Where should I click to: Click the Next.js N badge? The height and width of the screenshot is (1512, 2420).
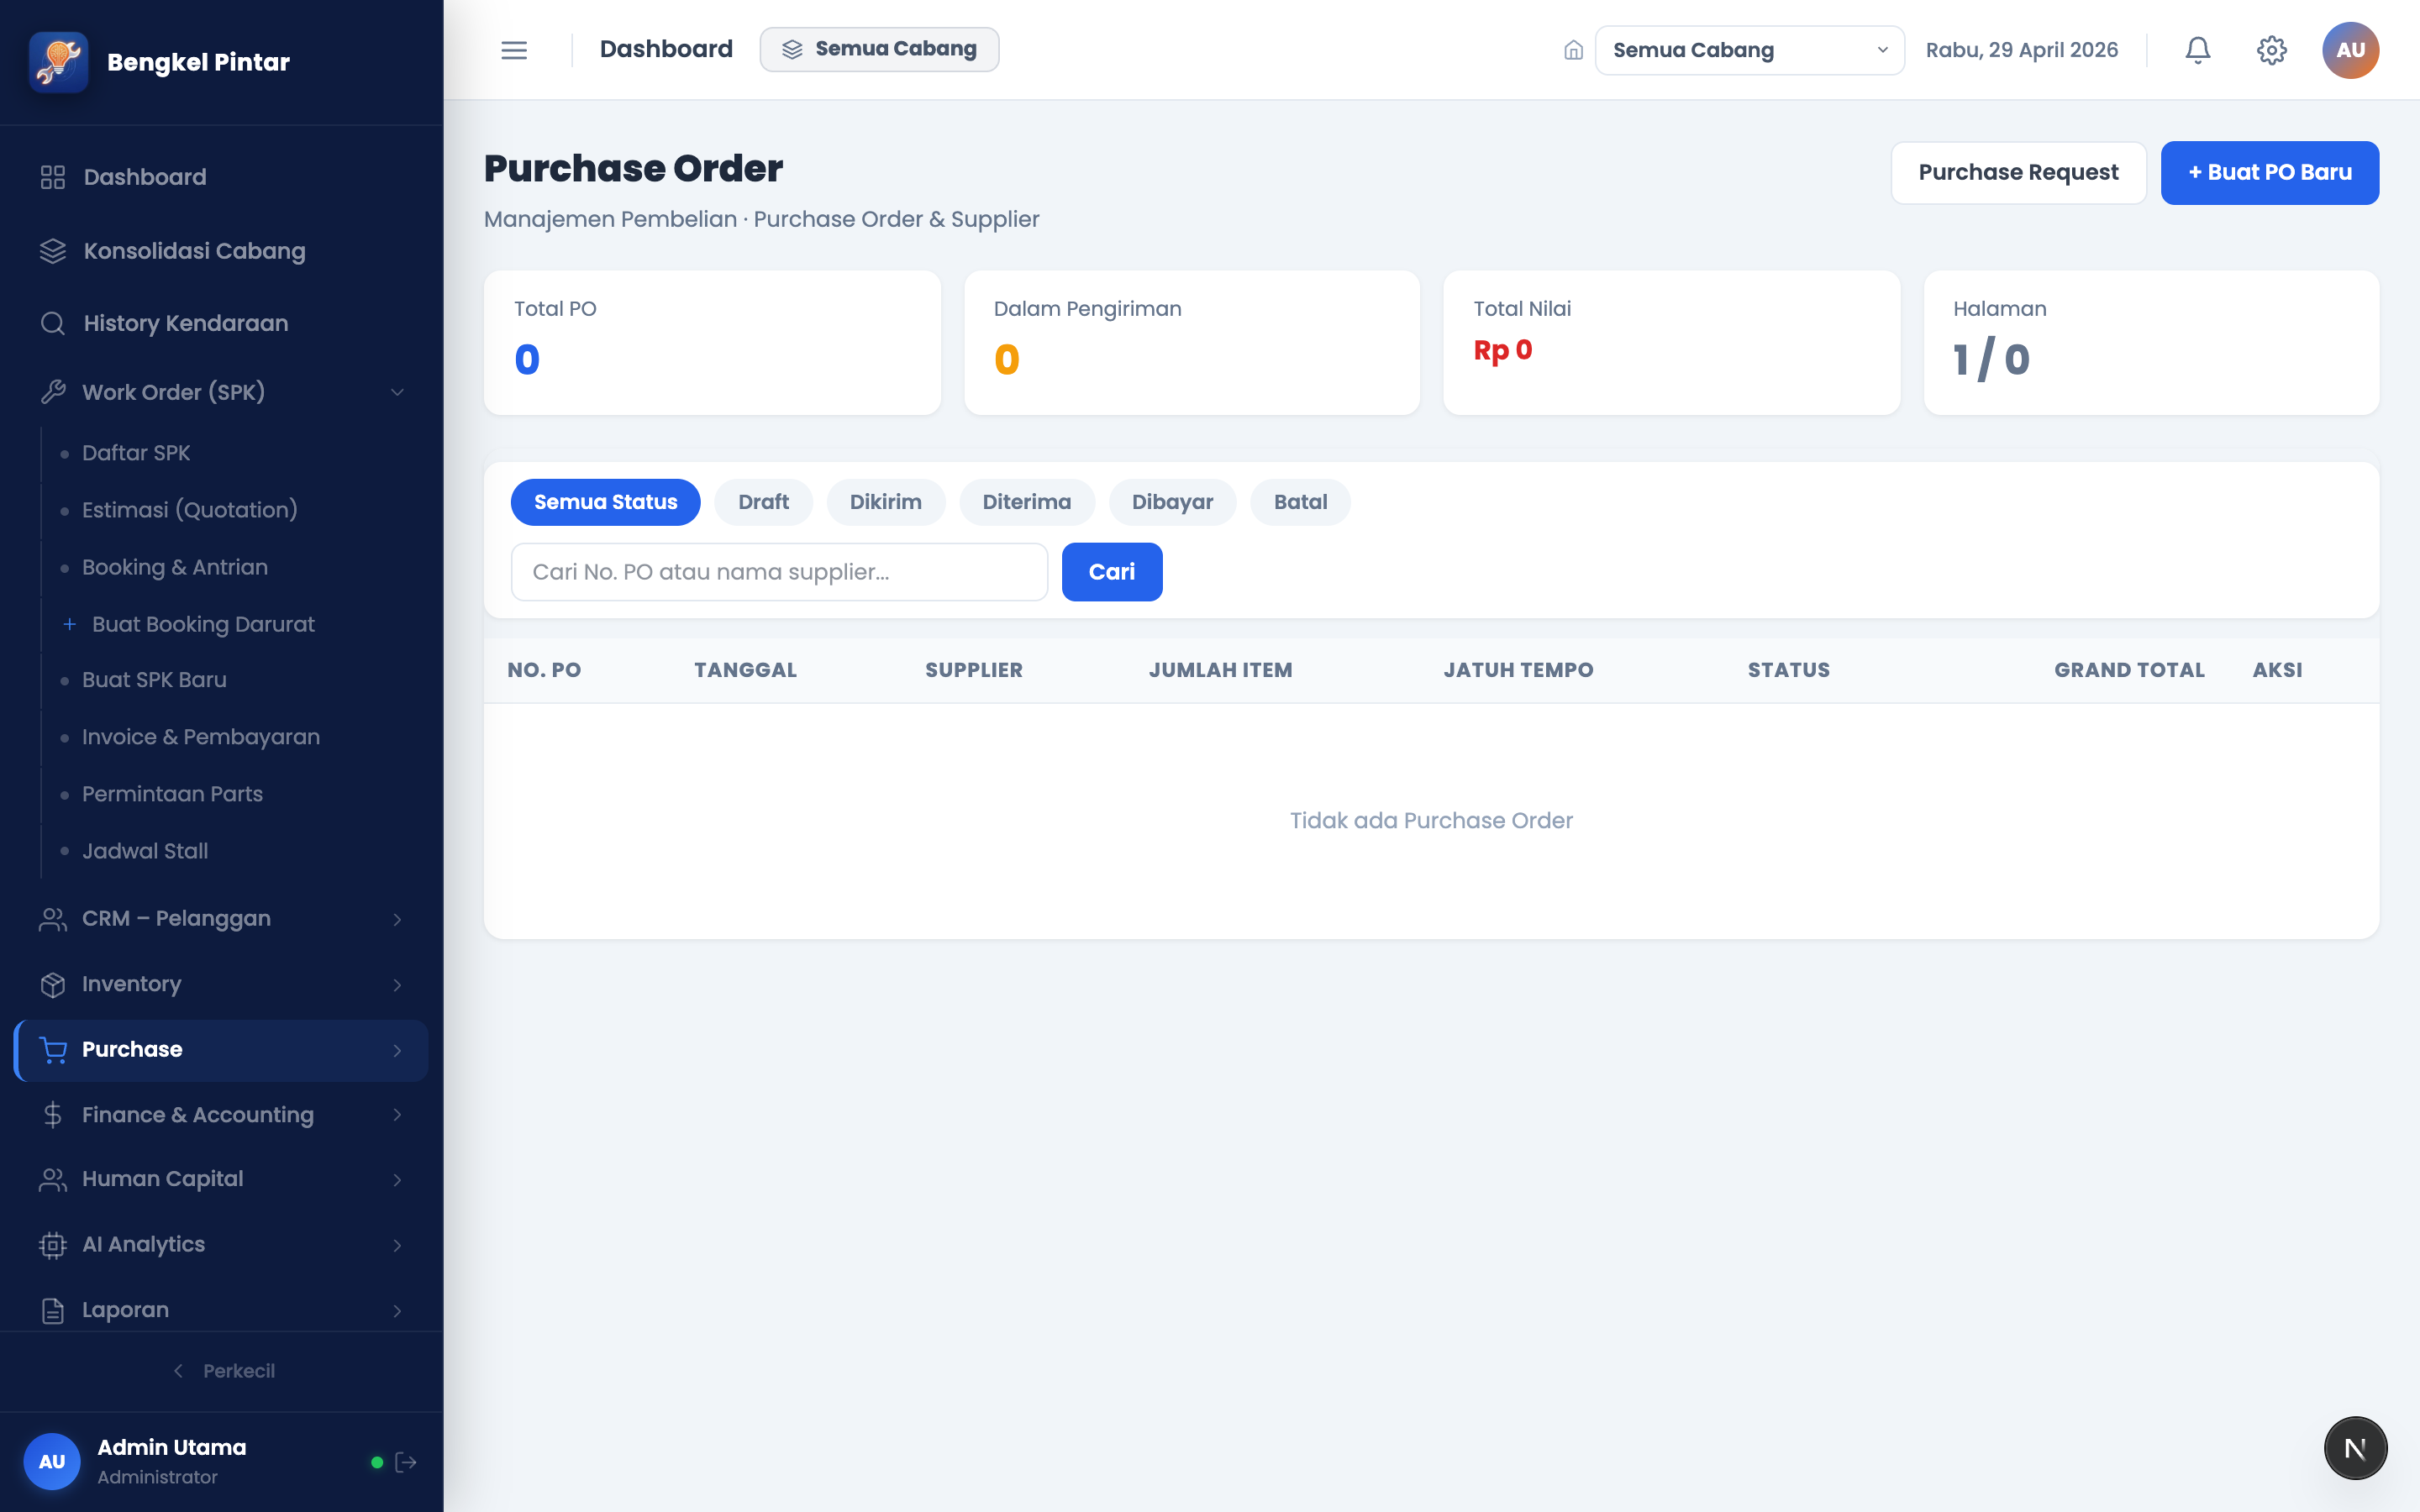click(2355, 1448)
